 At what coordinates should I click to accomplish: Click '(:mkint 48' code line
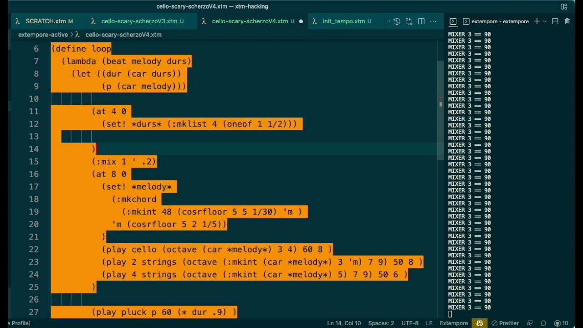(x=212, y=211)
